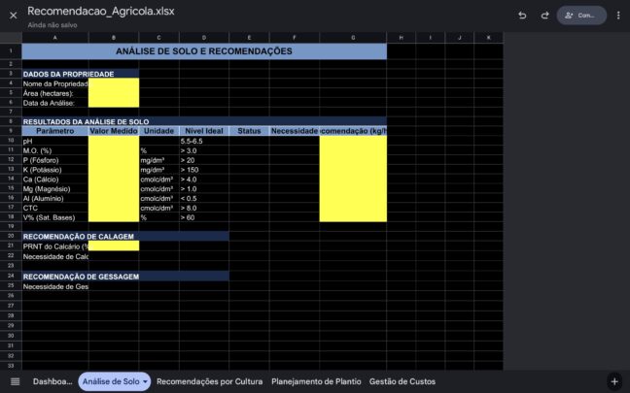Select the yellow input cell for Nome da Propriedade
Image resolution: width=630 pixels, height=393 pixels.
pos(113,83)
